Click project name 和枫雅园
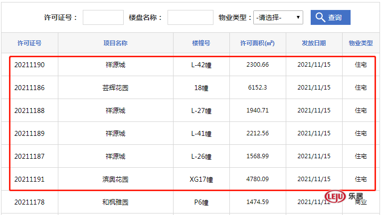This screenshot has height=215, width=381. [115, 202]
